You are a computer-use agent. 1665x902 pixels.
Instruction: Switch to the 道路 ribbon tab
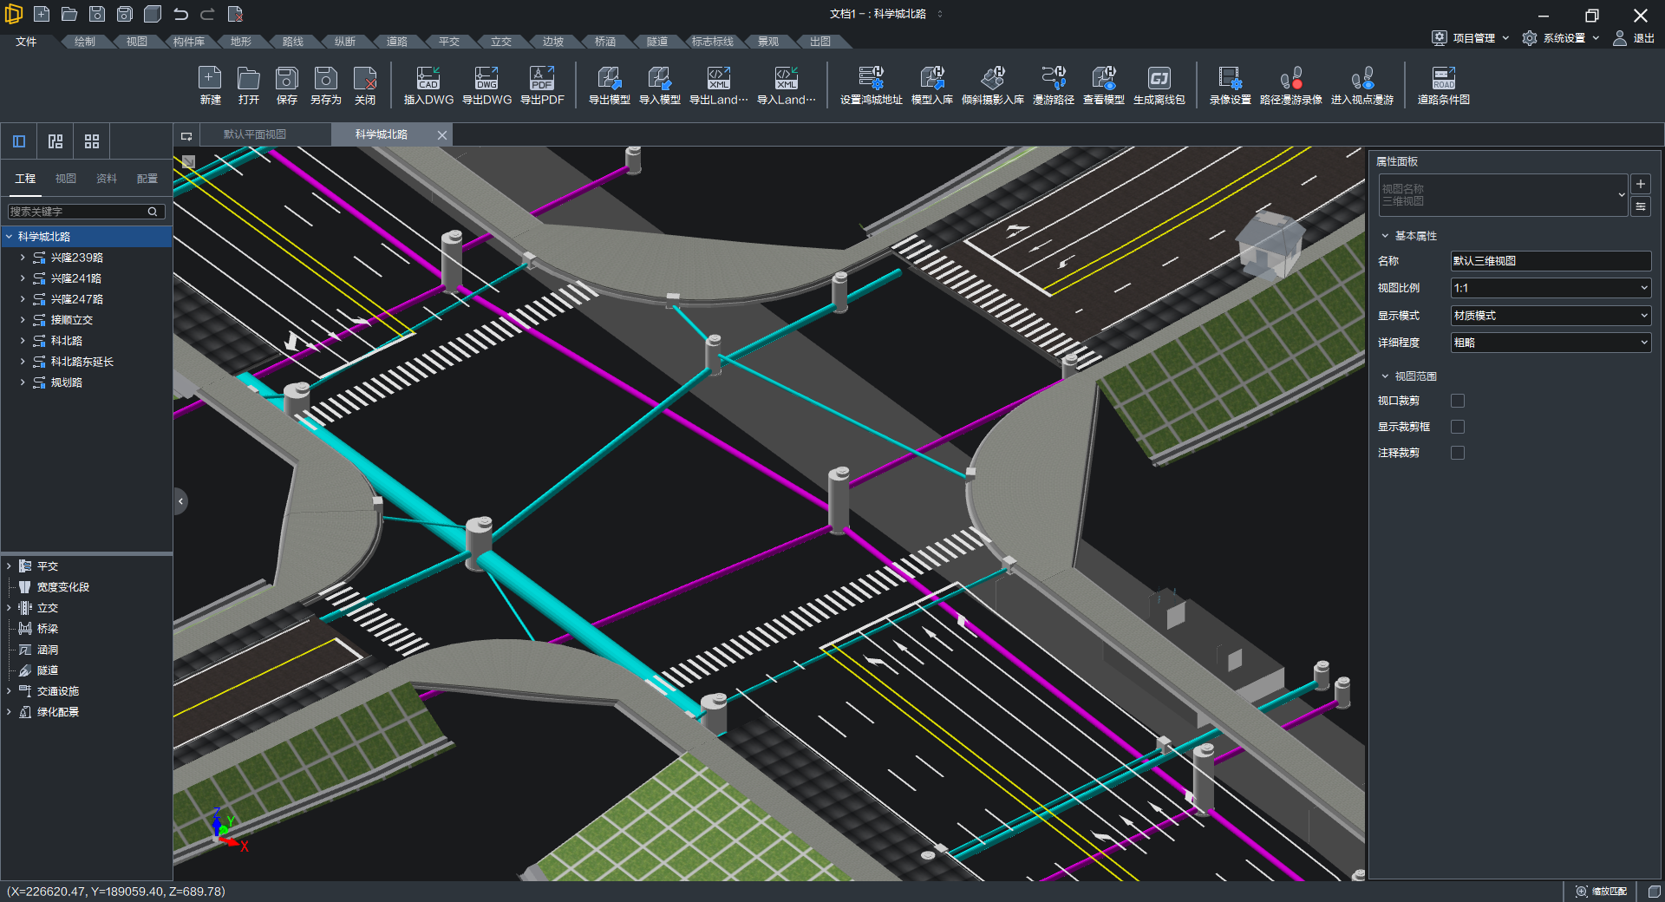click(x=396, y=42)
